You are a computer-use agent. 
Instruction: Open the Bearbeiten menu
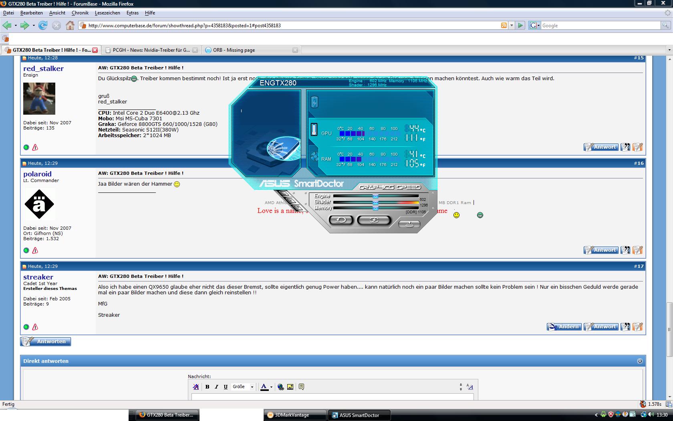click(32, 13)
